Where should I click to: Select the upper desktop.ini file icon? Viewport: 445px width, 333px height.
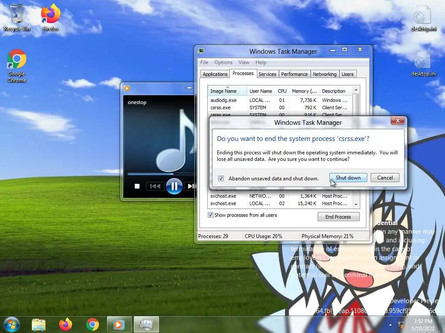click(423, 17)
